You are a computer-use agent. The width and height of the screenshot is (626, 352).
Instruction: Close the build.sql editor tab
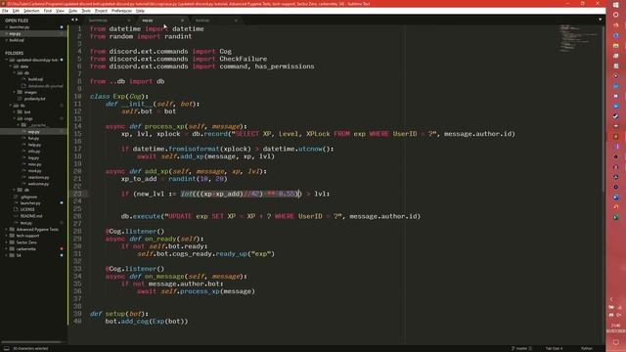coord(236,21)
